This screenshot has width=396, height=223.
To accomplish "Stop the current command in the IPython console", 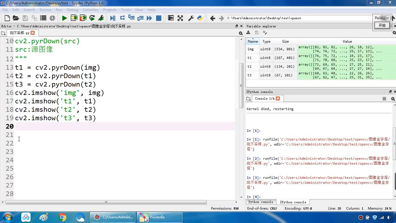I will tap(384, 99).
